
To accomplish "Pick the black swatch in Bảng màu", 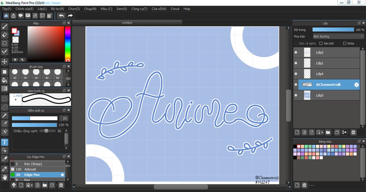I will tap(295, 147).
